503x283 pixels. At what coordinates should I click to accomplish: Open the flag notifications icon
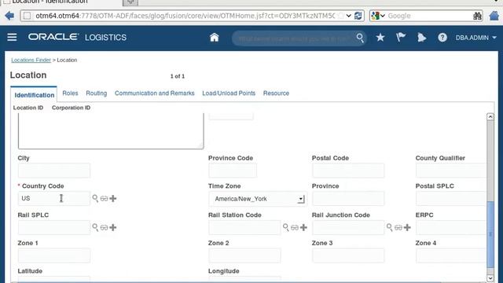point(401,38)
